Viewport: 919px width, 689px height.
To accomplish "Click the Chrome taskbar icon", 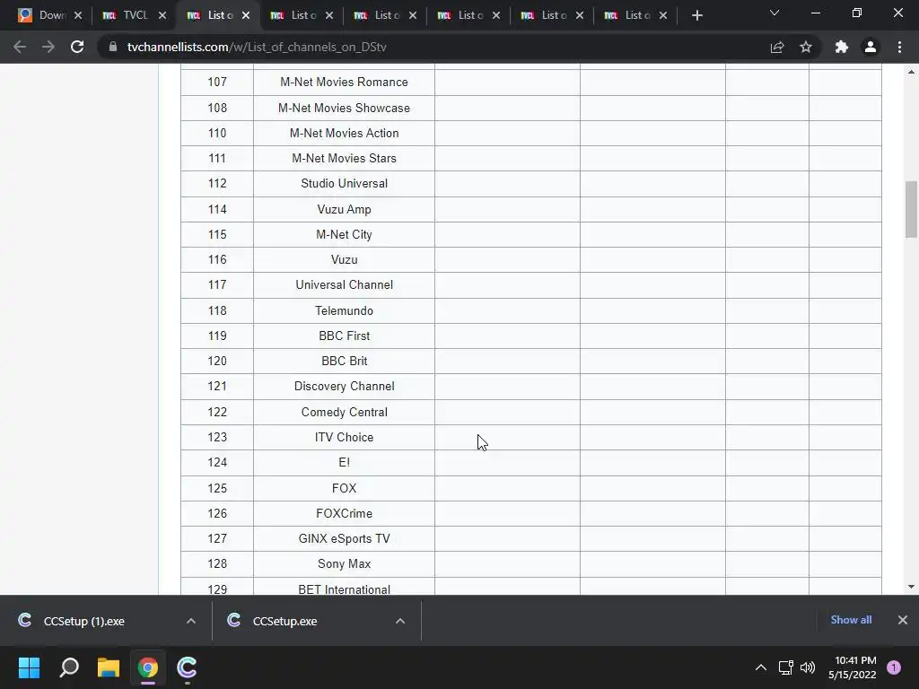I will 148,667.
